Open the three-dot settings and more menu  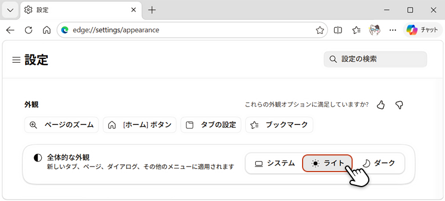(x=393, y=30)
